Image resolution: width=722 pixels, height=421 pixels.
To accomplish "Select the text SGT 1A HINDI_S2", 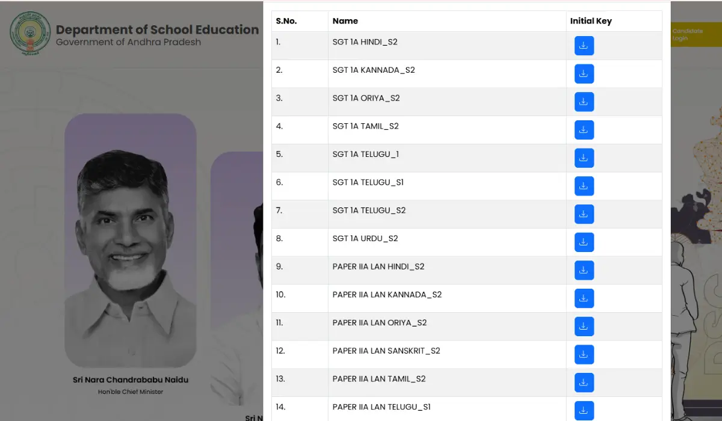I will 365,42.
